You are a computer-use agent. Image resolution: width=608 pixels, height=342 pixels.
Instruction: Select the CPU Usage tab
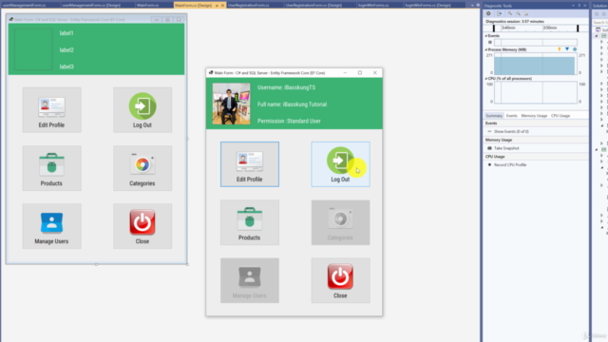pyautogui.click(x=560, y=116)
